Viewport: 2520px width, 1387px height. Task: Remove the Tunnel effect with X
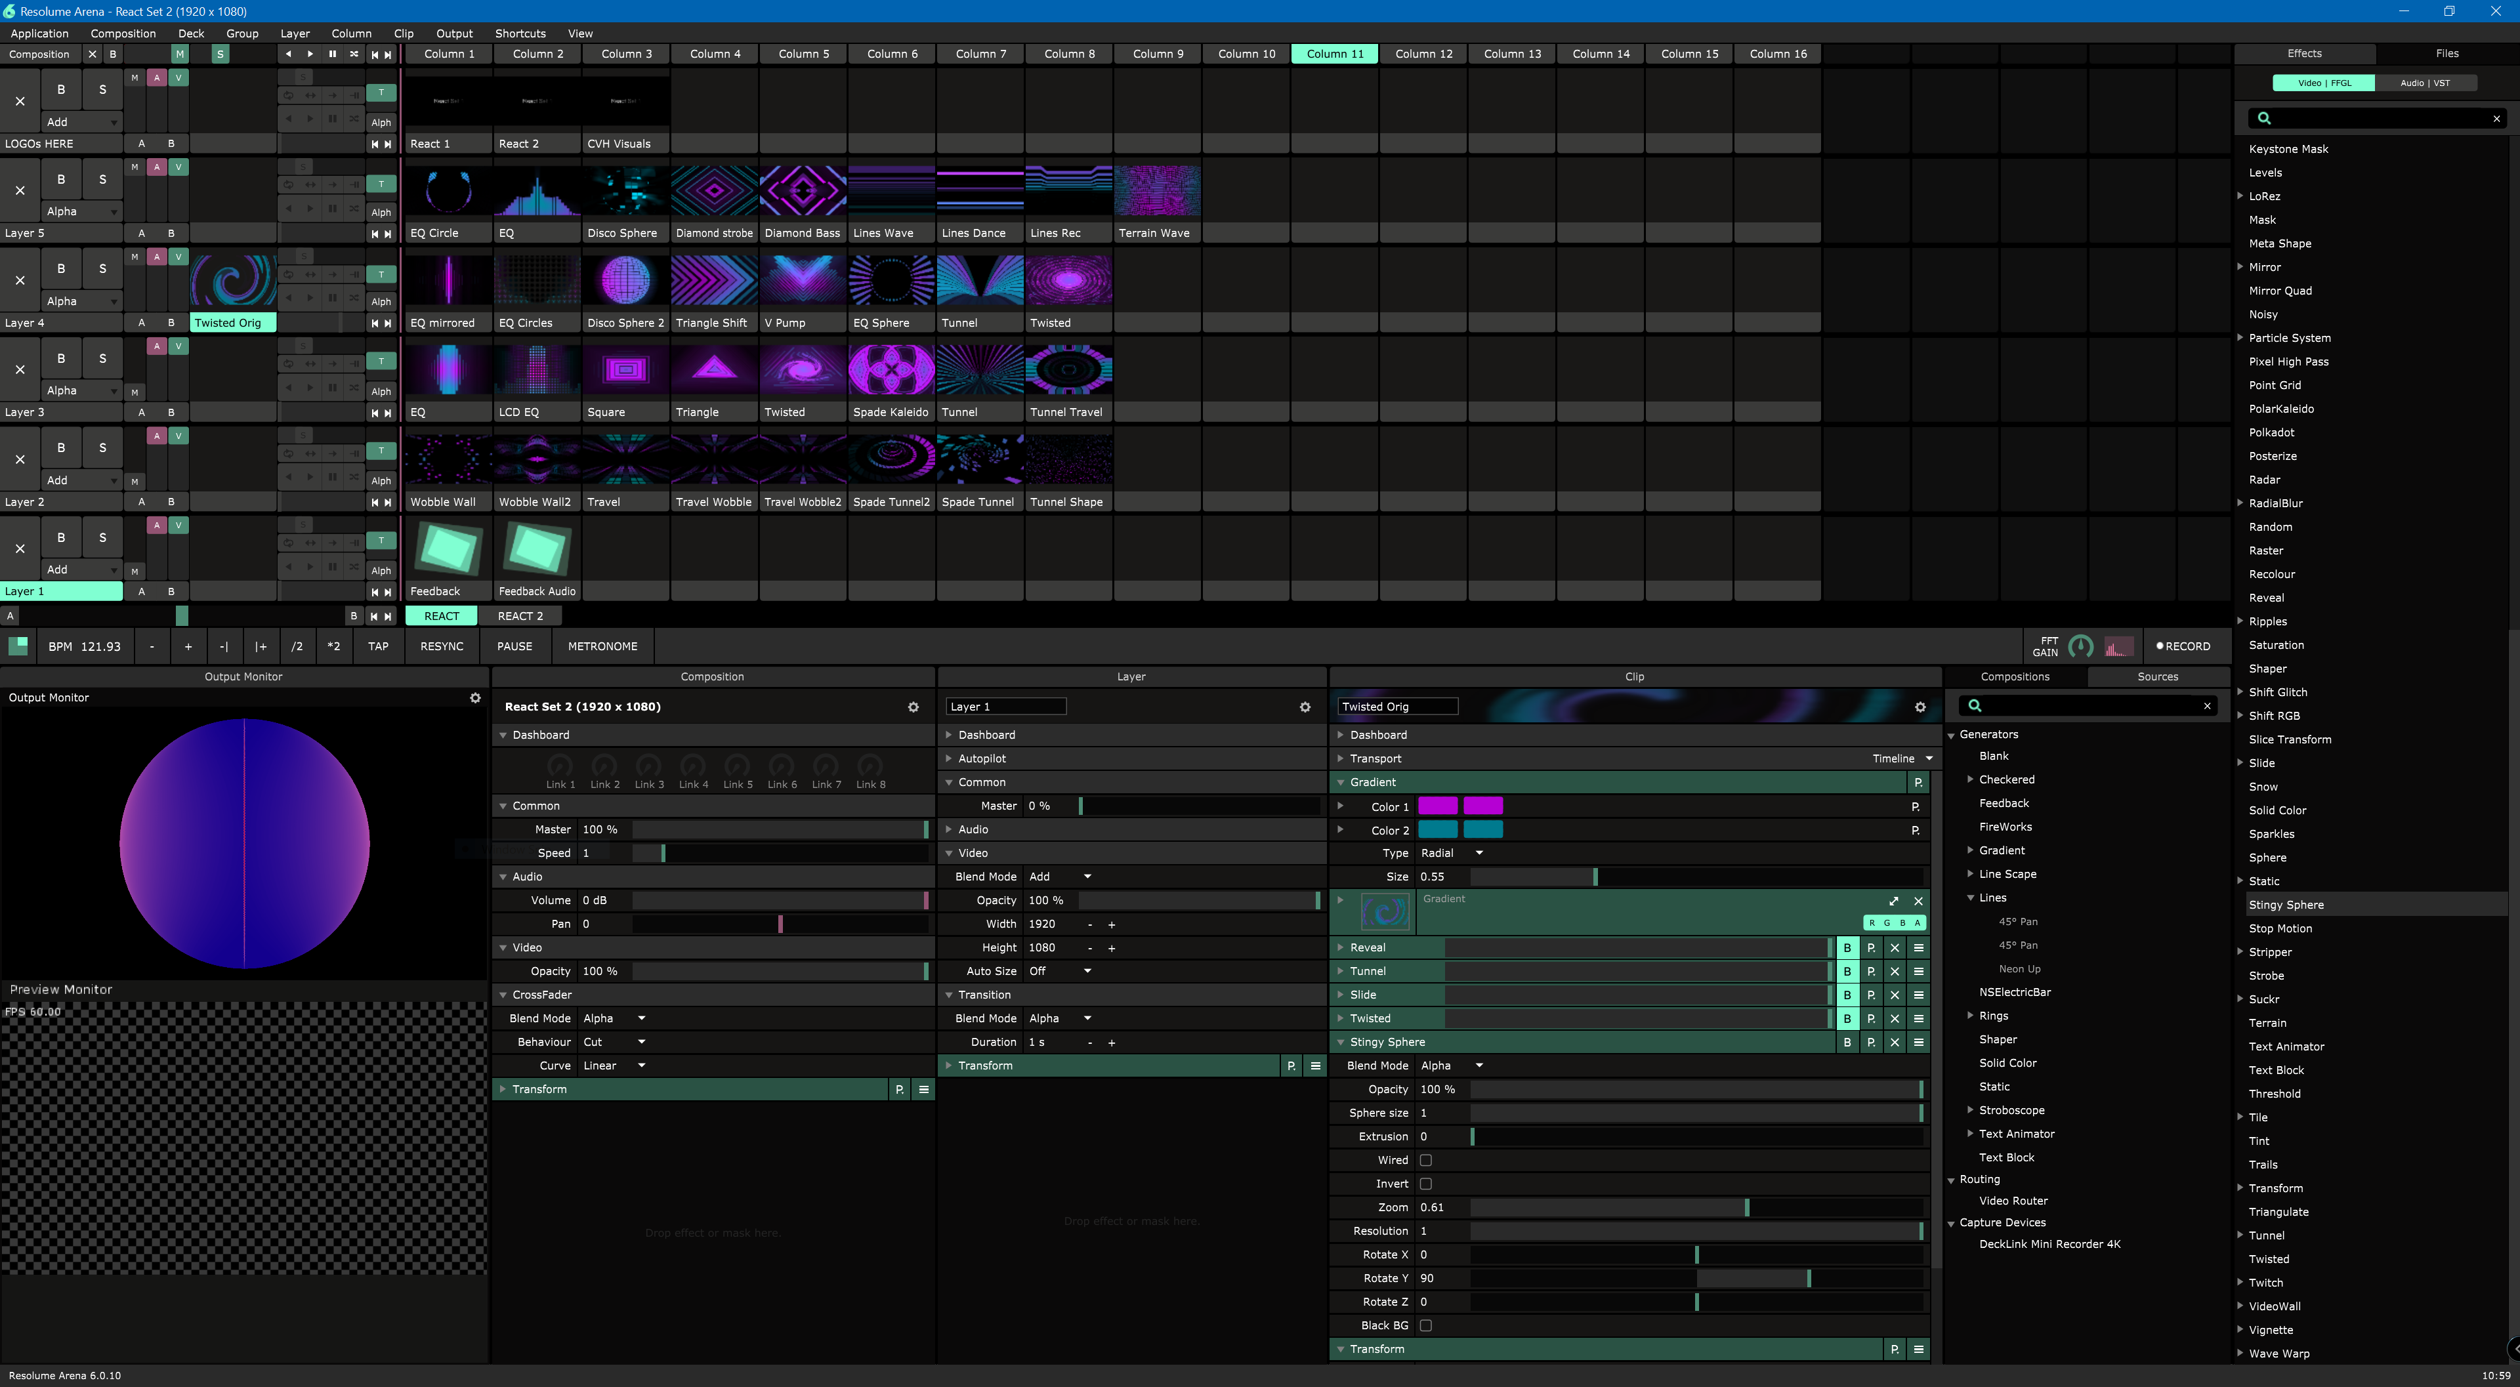1895,971
